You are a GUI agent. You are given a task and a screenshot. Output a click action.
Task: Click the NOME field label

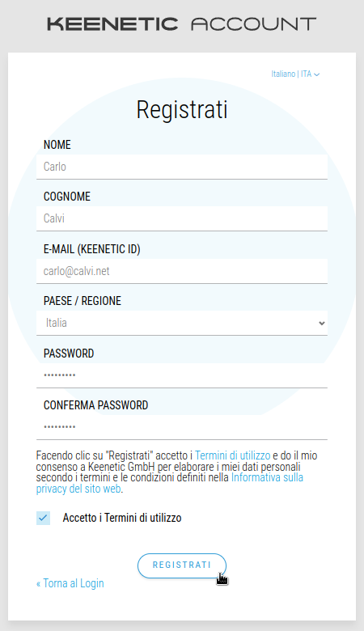57,145
